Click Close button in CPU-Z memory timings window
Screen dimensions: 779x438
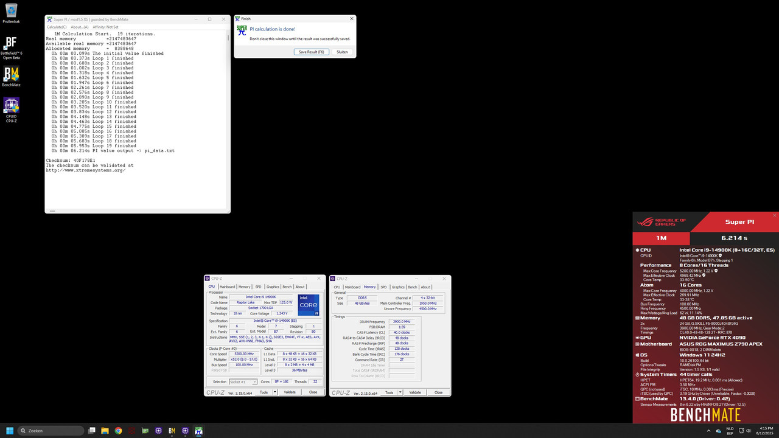tap(438, 392)
